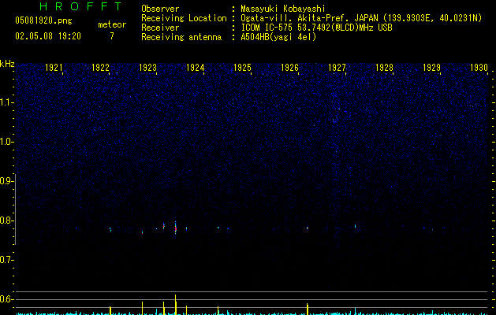Click the 'Receiving Location' label
Screen dimensions: 496x315
click(184, 18)
